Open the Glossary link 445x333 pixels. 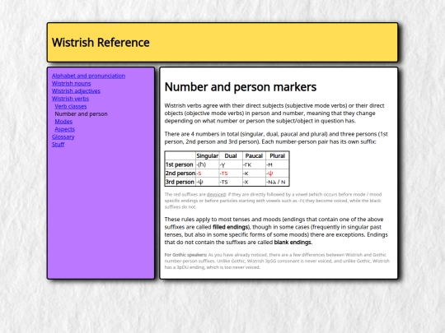coord(63,136)
